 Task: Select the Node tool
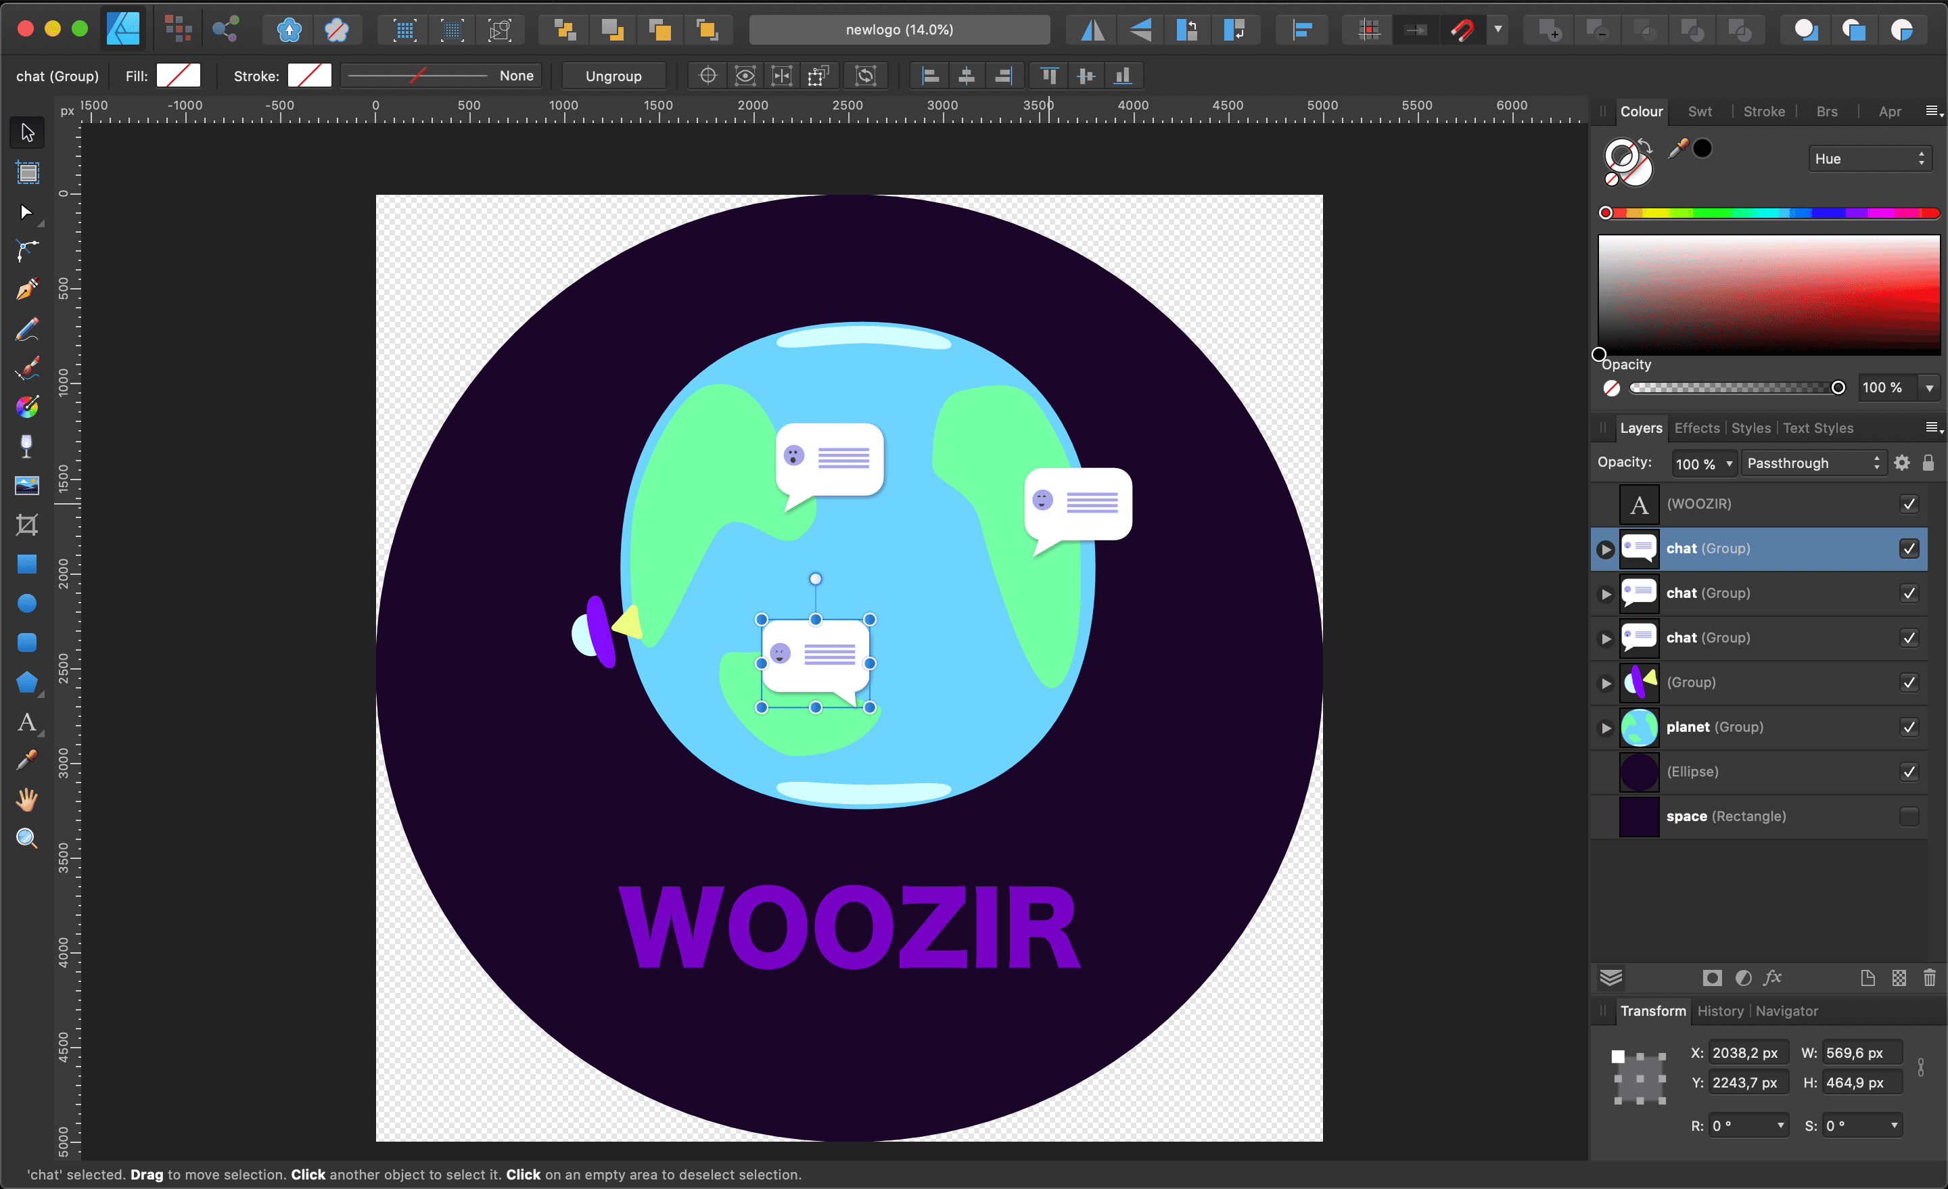[x=27, y=212]
